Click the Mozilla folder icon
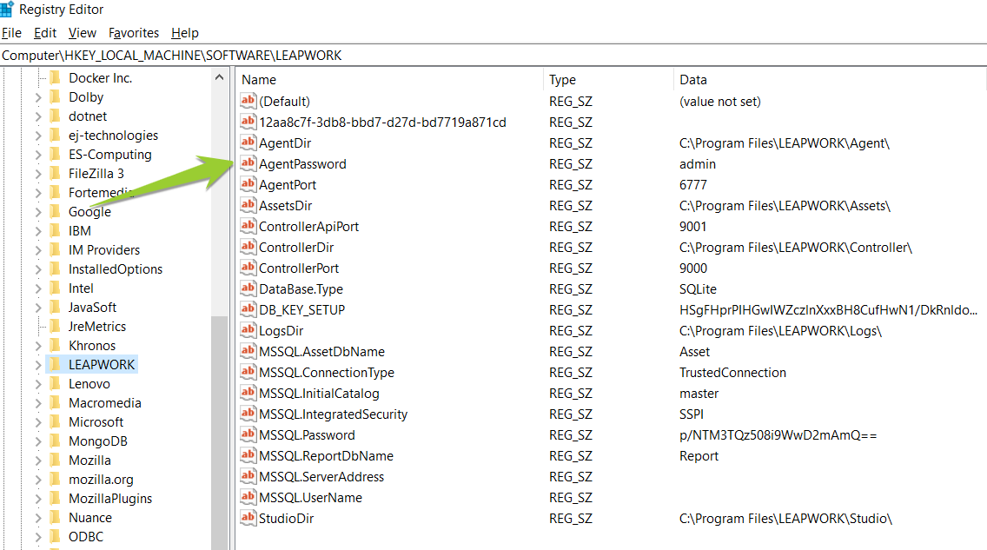 [56, 461]
